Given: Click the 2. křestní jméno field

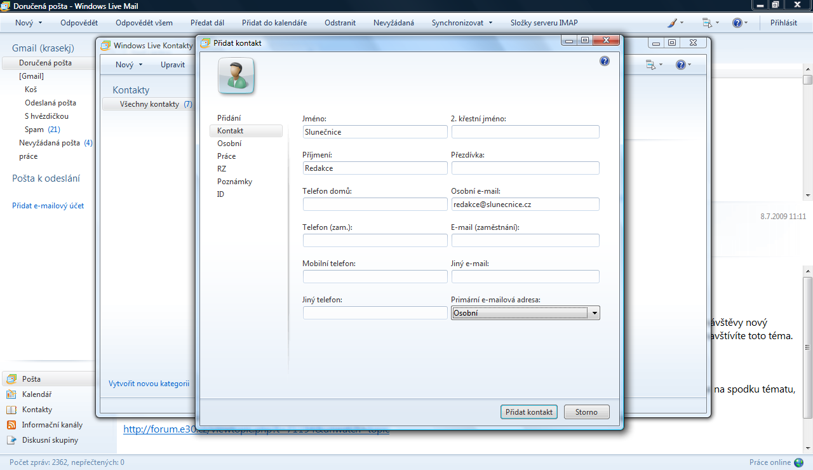Looking at the screenshot, I should (x=525, y=131).
